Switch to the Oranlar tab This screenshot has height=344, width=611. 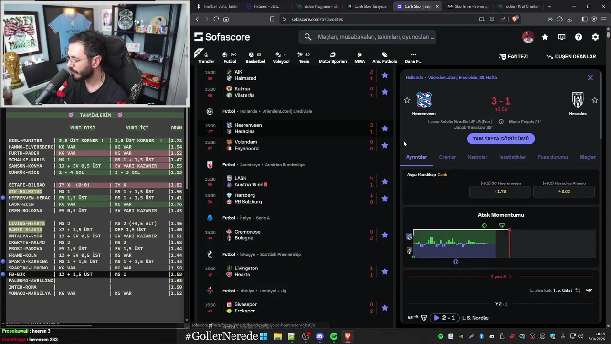pos(447,157)
